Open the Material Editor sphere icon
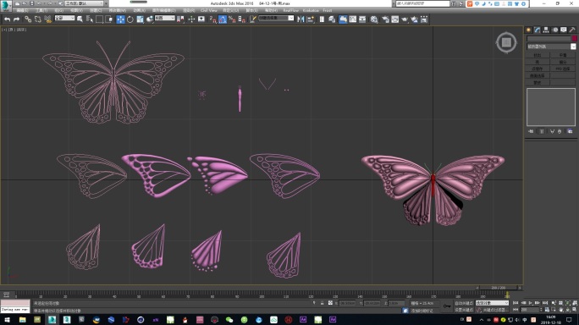The width and height of the screenshot is (579, 325). (374, 19)
